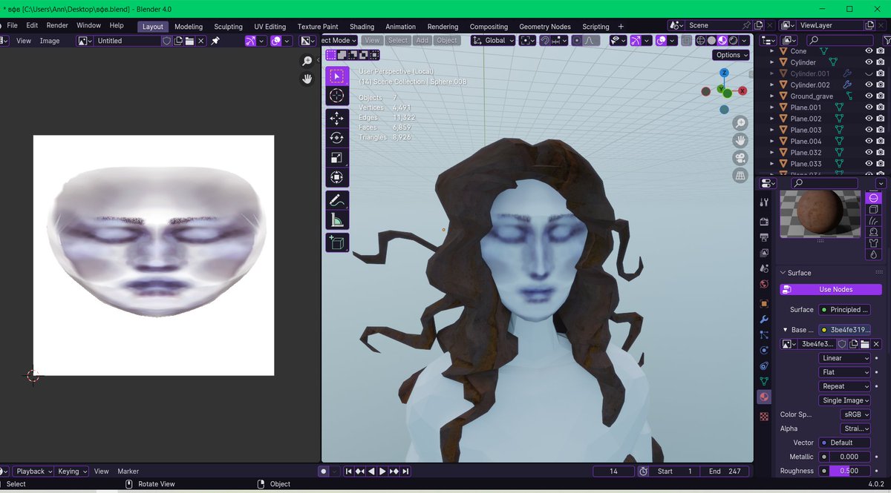Pin the Untitled image in image editor
This screenshot has height=493, width=891.
pyautogui.click(x=215, y=41)
